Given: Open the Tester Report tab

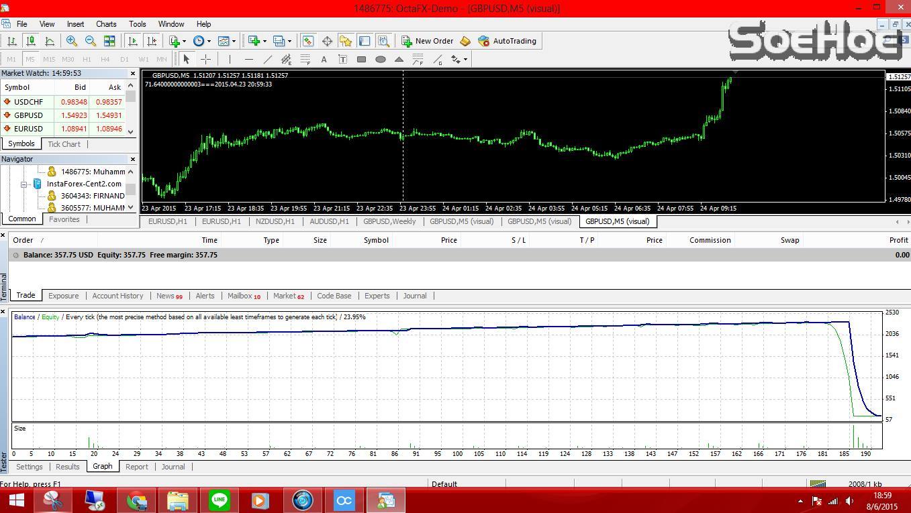Looking at the screenshot, I should click(136, 467).
